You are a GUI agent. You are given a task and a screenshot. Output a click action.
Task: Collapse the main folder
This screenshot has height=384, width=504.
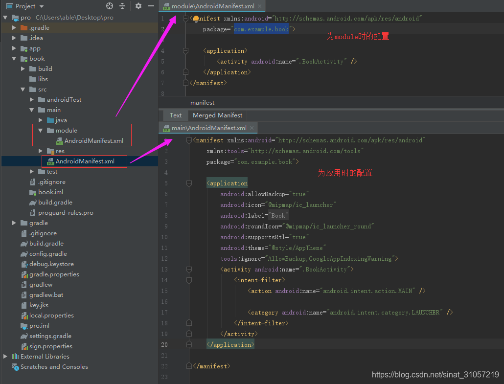click(31, 110)
